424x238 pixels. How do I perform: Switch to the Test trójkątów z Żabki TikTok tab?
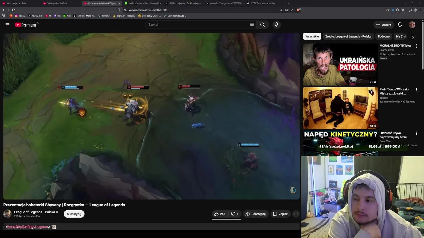tap(183, 3)
